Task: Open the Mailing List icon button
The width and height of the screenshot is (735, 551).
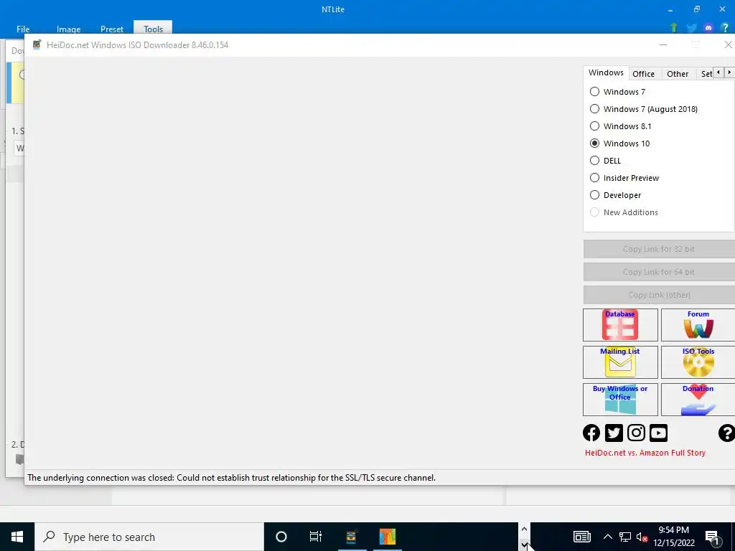Action: coord(620,362)
